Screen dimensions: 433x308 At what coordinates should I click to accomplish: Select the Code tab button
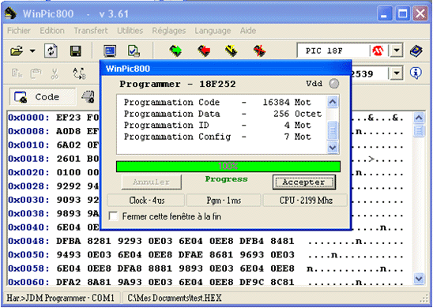tap(43, 97)
